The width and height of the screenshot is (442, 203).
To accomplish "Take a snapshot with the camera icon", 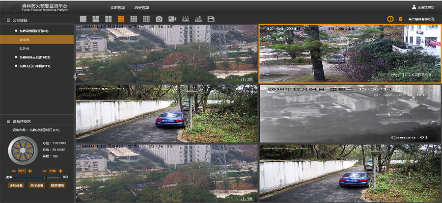I will [159, 19].
